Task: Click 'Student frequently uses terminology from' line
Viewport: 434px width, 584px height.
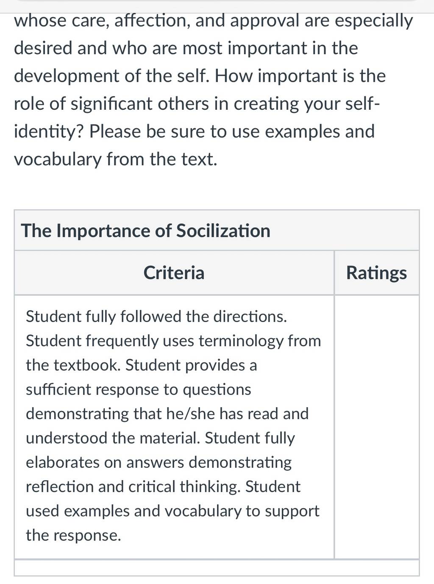Action: click(173, 341)
